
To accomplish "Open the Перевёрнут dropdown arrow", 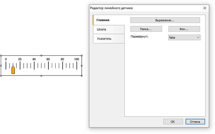I will [198, 38].
